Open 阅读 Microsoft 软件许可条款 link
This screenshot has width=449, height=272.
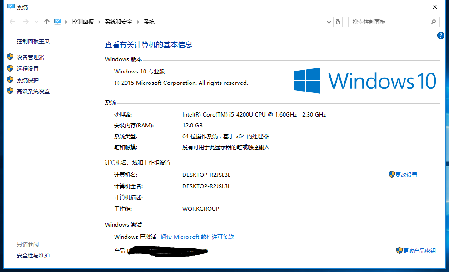197,237
